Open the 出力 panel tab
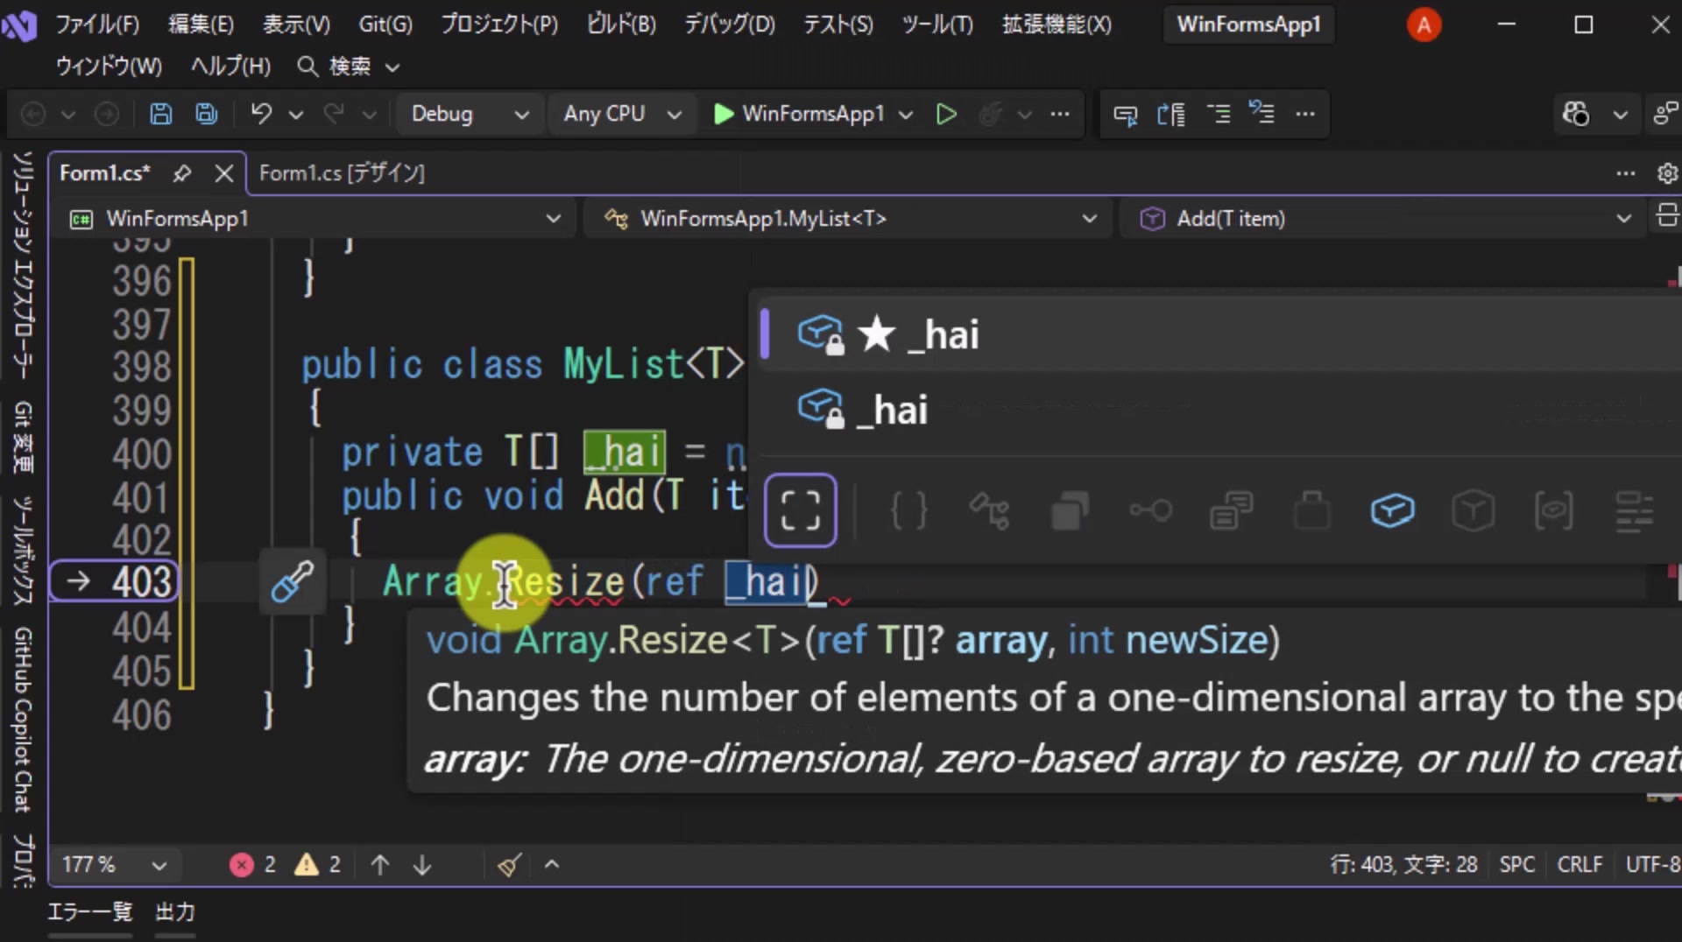Screen dimensions: 1682x942 (175, 912)
